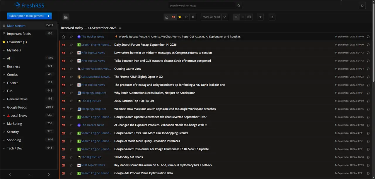Open the Tech / Dev category
The image size is (375, 179).
(15, 148)
